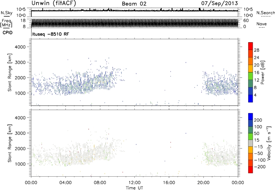Click the '18' frequency axis tick label
Viewport: 275px width, 190px height.
(x=23, y=21)
